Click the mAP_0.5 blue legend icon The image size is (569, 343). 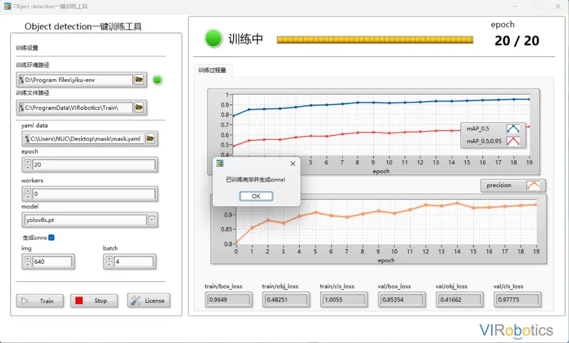513,128
